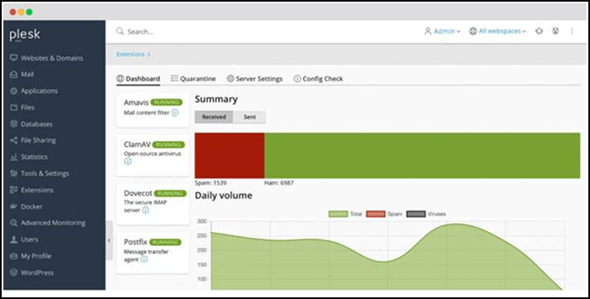Open Files section in sidebar

click(x=22, y=107)
